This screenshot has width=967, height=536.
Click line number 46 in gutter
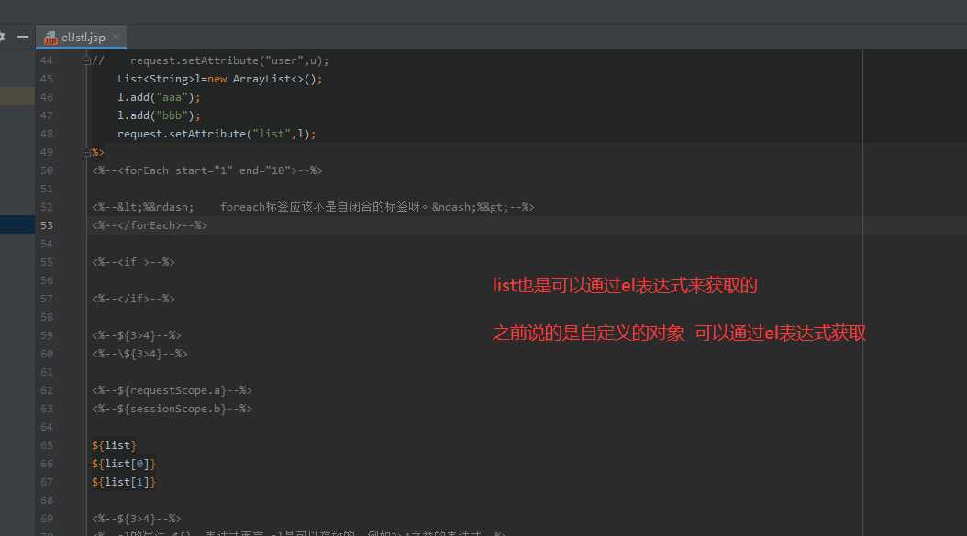(x=47, y=97)
